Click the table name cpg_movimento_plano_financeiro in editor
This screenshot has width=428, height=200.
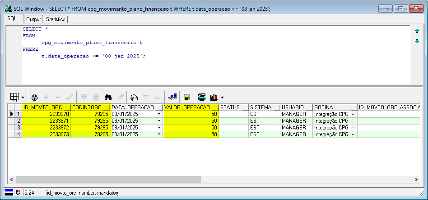pos(89,43)
